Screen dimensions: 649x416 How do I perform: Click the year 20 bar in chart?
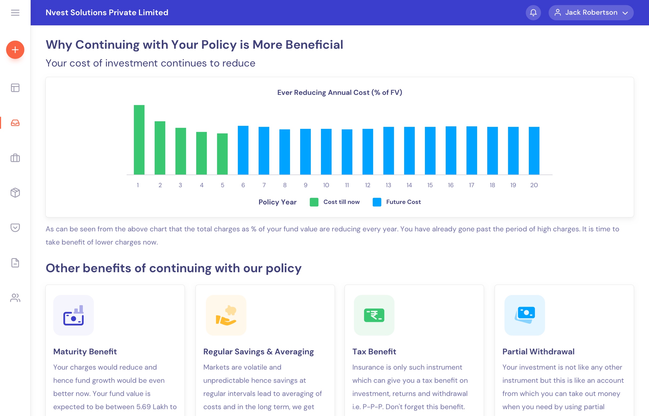[x=534, y=150]
